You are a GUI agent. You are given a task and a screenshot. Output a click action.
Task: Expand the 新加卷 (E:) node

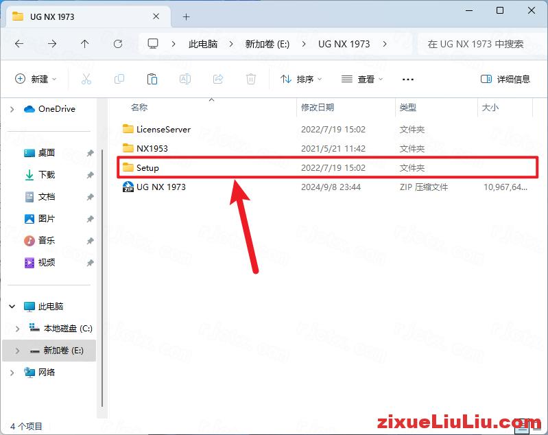point(17,351)
